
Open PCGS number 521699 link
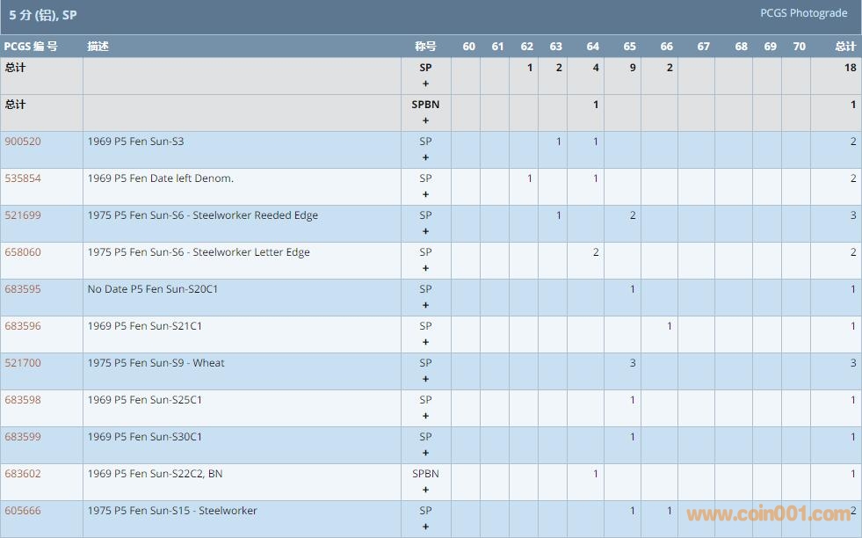(x=23, y=215)
